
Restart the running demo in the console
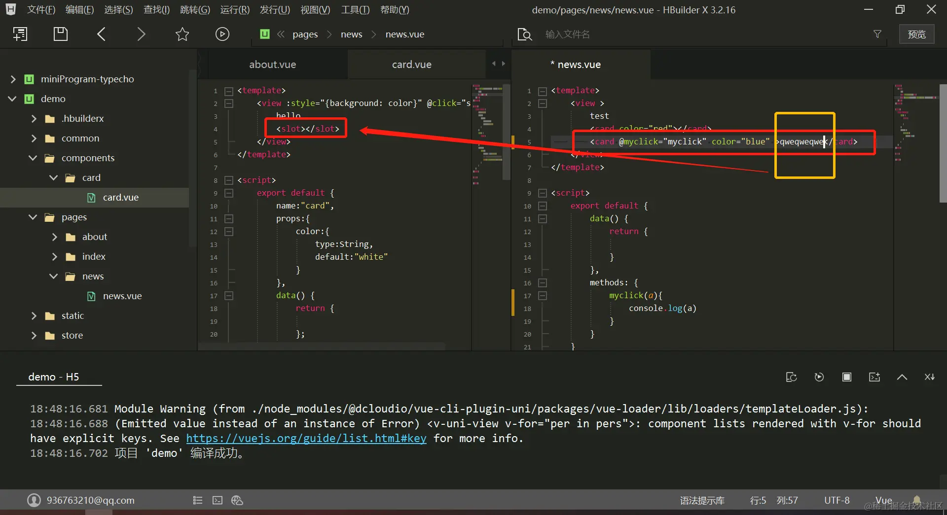pos(819,377)
